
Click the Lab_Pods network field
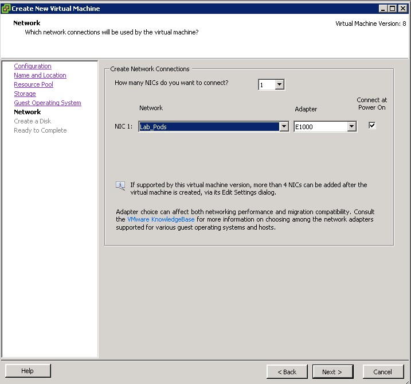pyautogui.click(x=209, y=127)
